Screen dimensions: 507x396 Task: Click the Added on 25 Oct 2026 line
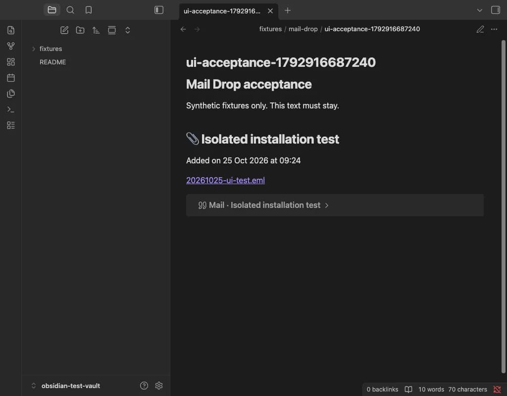pos(243,161)
